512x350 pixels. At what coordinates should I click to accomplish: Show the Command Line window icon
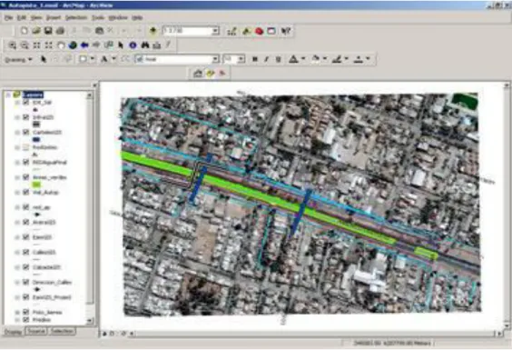(x=271, y=31)
